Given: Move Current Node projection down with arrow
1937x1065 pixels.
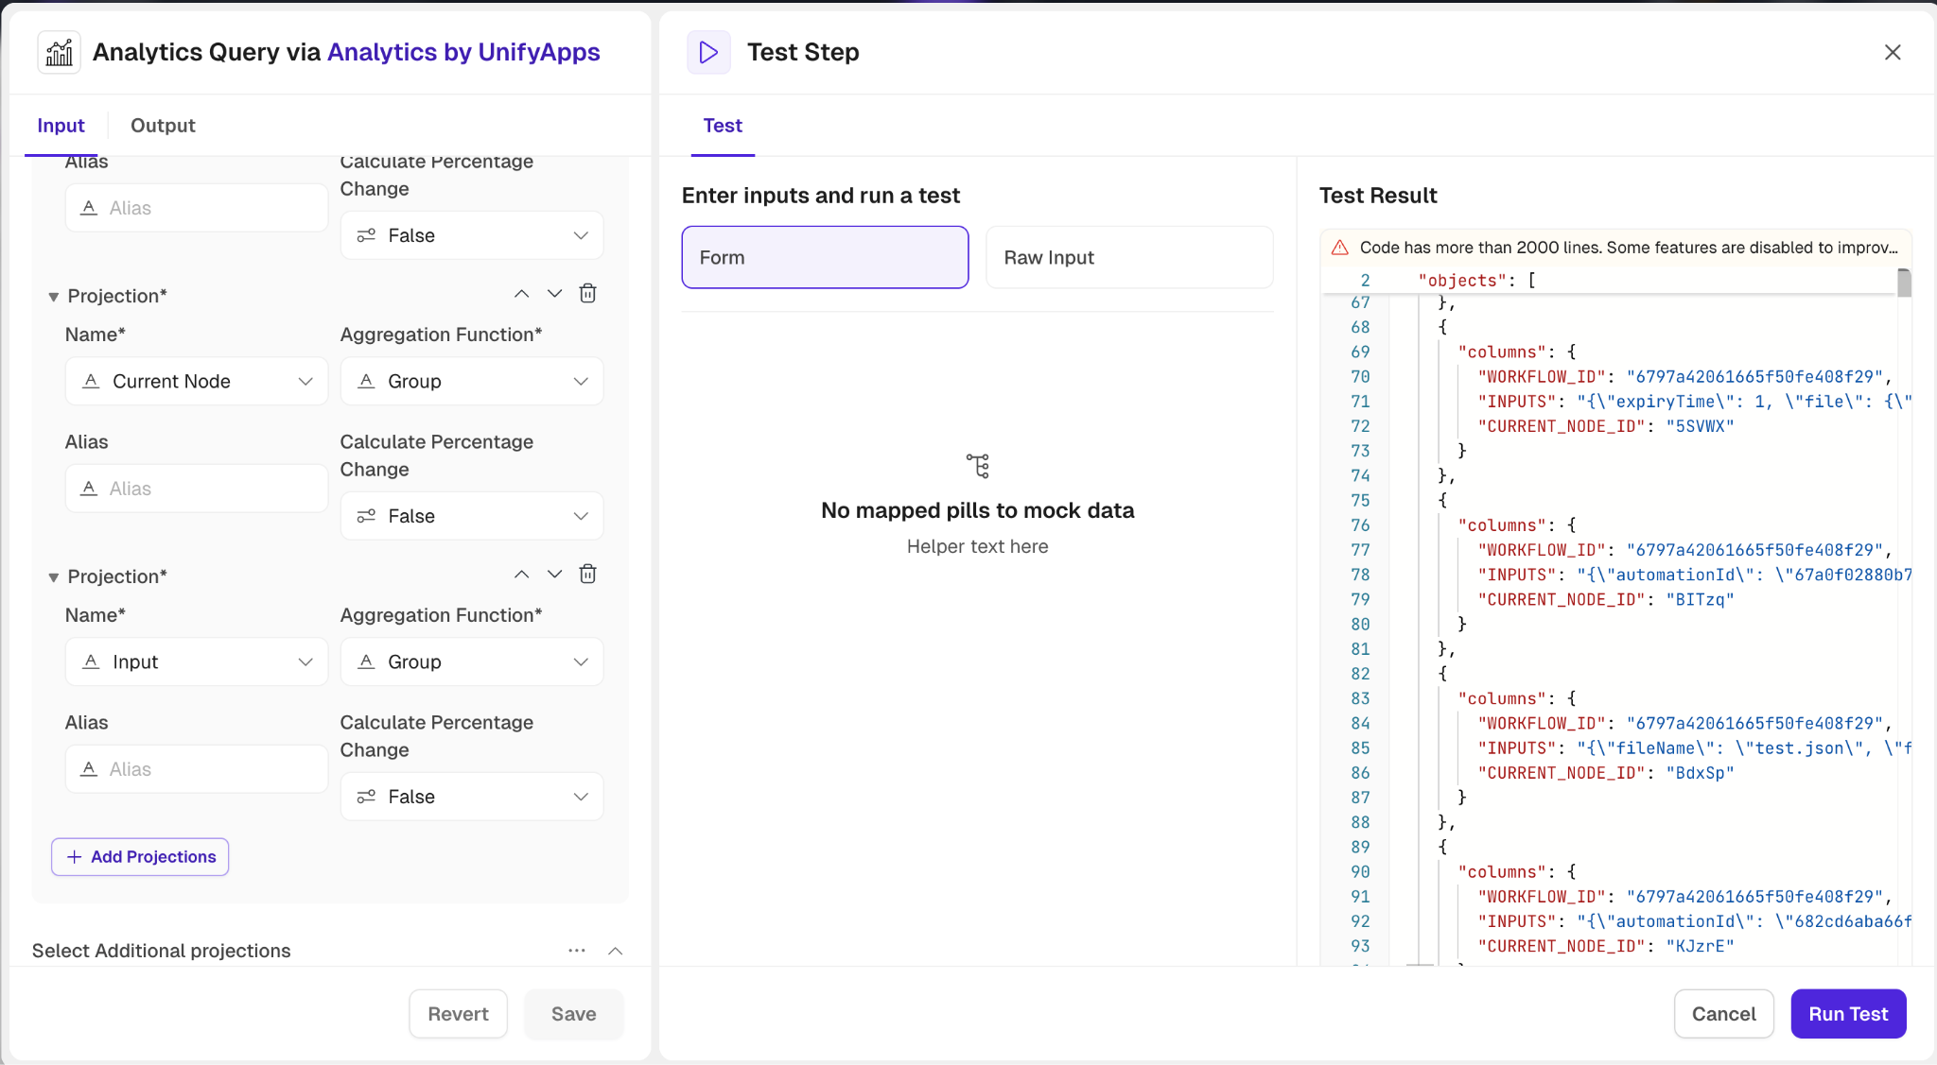Looking at the screenshot, I should coord(555,294).
